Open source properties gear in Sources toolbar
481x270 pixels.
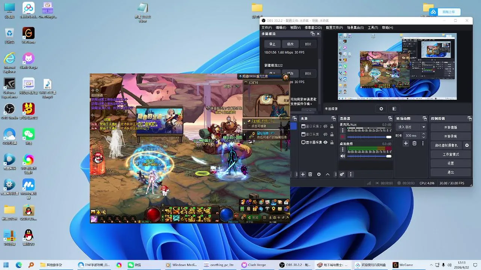pos(319,174)
